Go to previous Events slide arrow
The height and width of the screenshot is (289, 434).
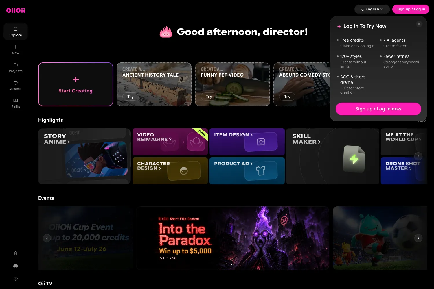[x=47, y=238]
